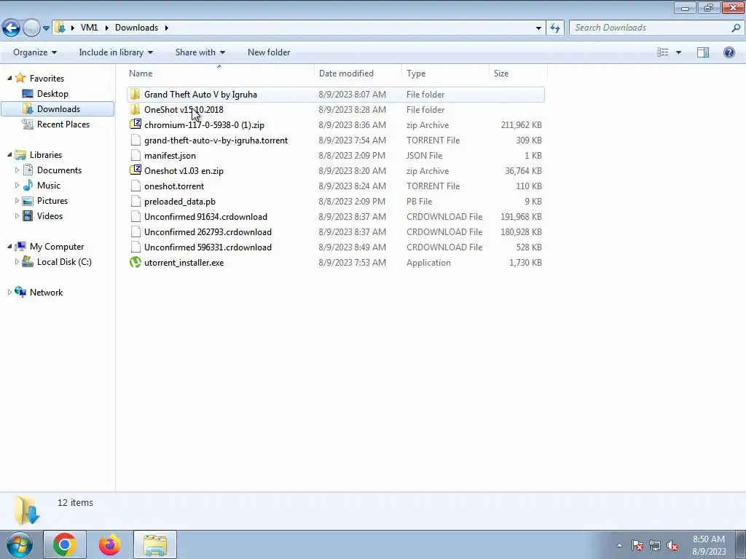Screen dimensions: 746x559
Task: Select Unconfirmed 596331.crdownload file
Action: [x=335, y=247]
